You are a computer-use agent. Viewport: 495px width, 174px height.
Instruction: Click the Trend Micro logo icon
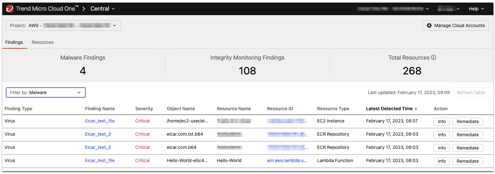(x=10, y=9)
